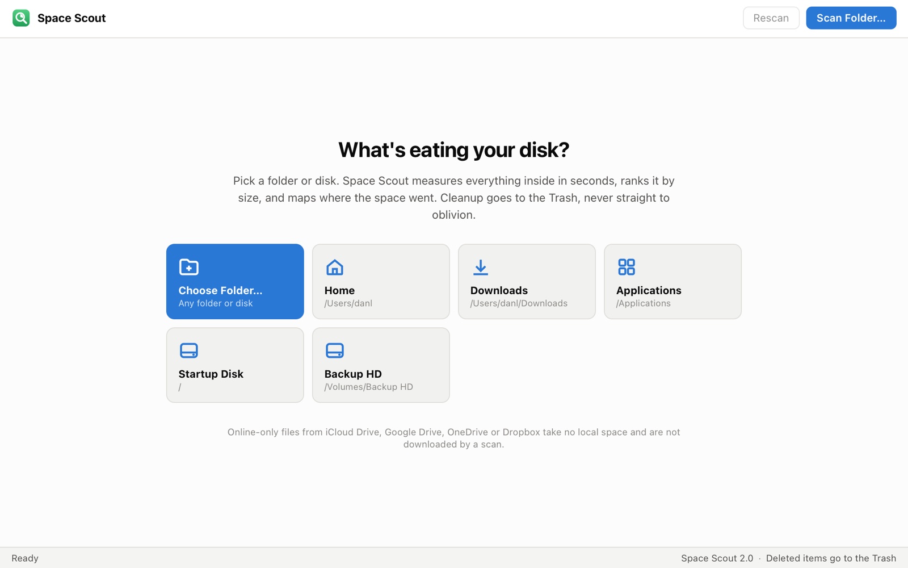908x568 pixels.
Task: Click the path text /Users/danl
Action: pyautogui.click(x=348, y=303)
